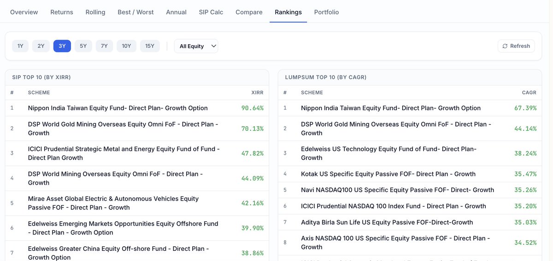Set ranking period to 10Y
This screenshot has height=261, width=553.
coord(126,46)
